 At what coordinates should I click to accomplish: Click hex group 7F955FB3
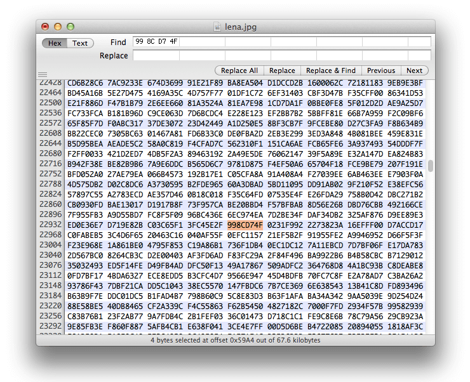click(85, 215)
